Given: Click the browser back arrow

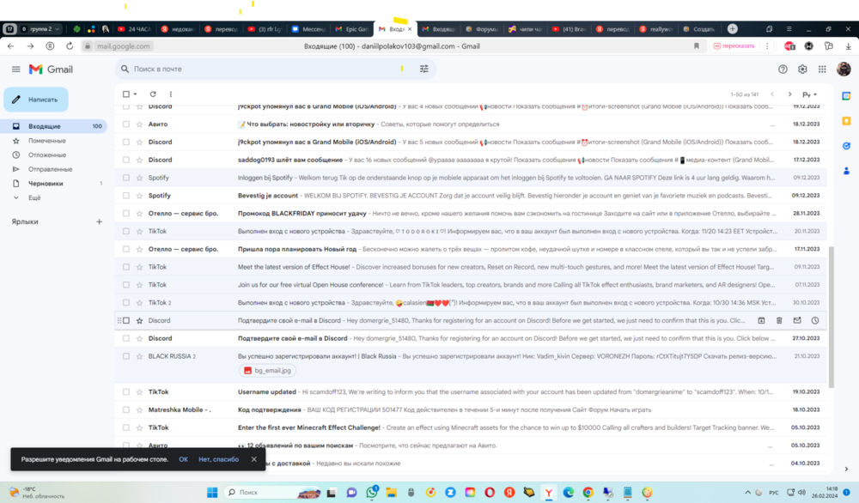Looking at the screenshot, I should tap(11, 46).
